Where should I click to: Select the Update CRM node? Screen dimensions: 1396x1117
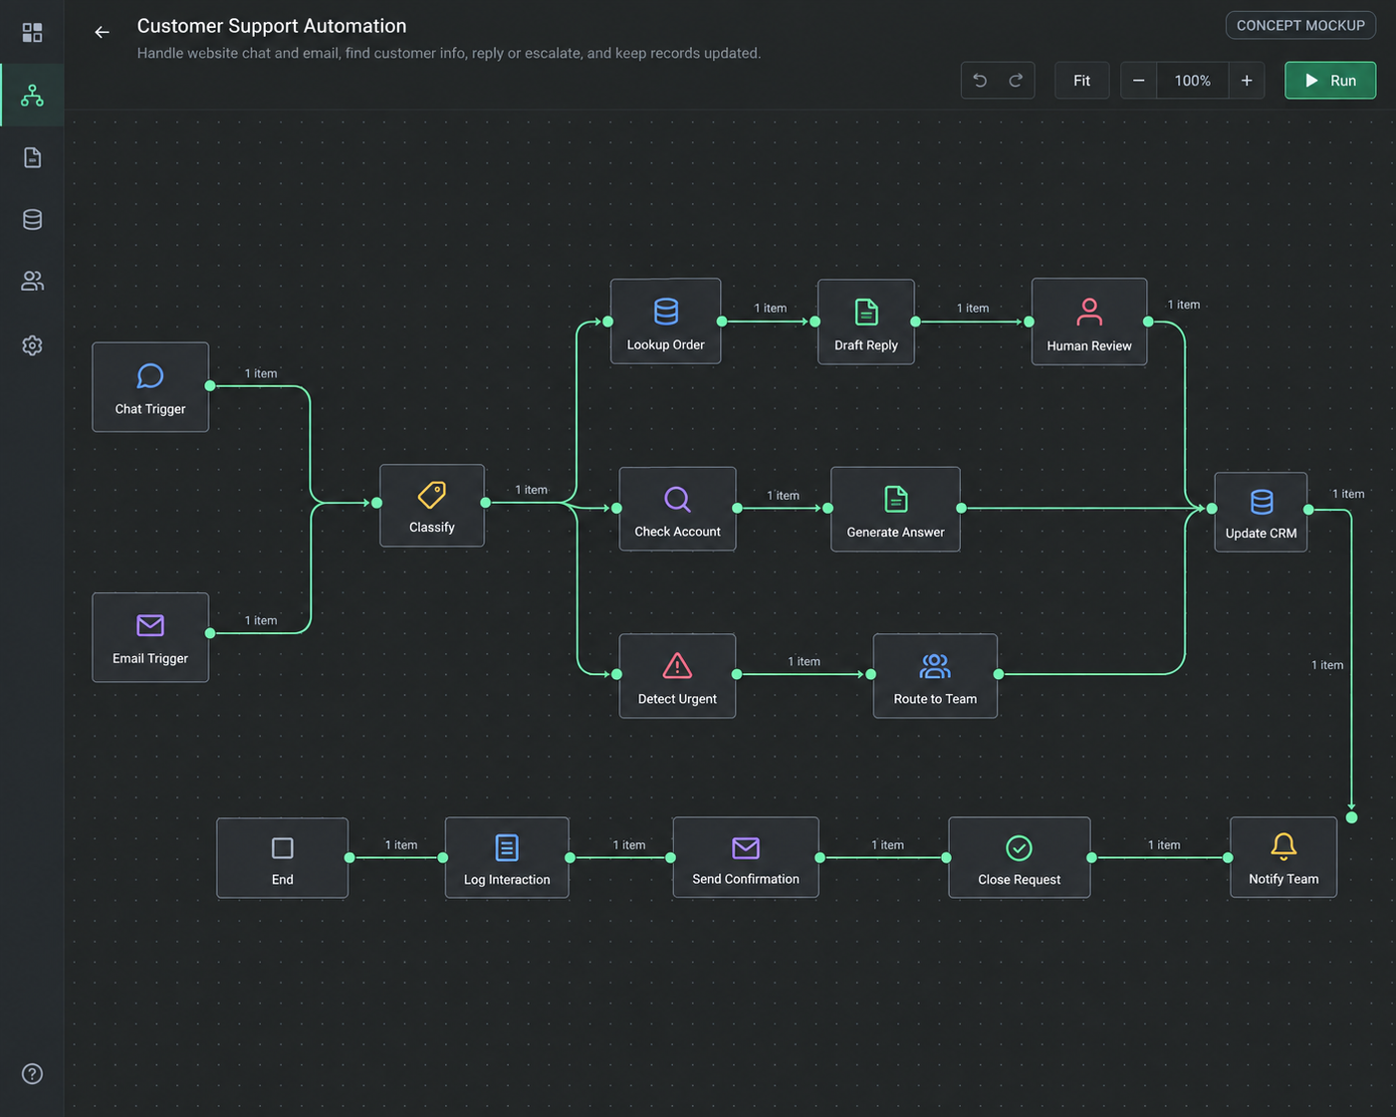(x=1262, y=512)
